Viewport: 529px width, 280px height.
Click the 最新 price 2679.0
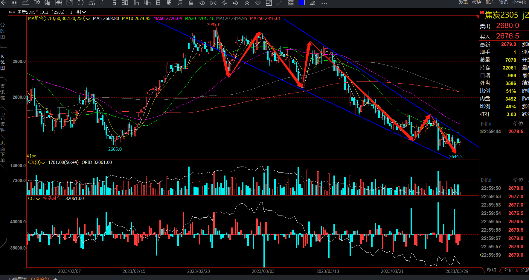pyautogui.click(x=509, y=44)
